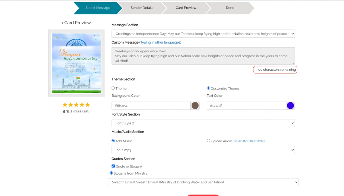This screenshot has height=196, width=344.
Task: Select the Theme radio button
Action: point(113,88)
